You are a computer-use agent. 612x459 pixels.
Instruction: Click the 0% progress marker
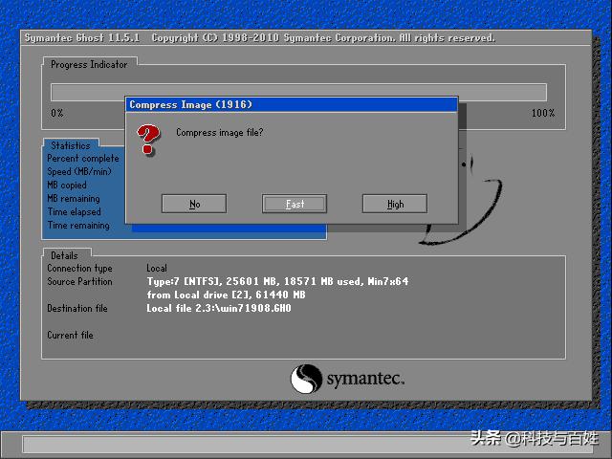[57, 113]
